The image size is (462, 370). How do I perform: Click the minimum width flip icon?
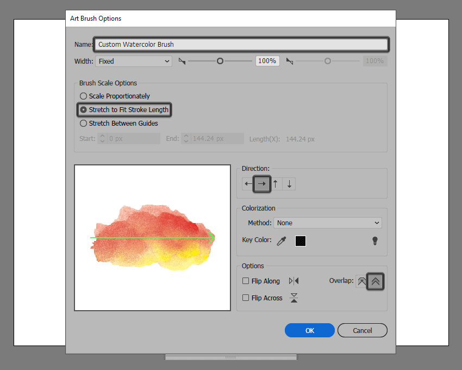(182, 61)
